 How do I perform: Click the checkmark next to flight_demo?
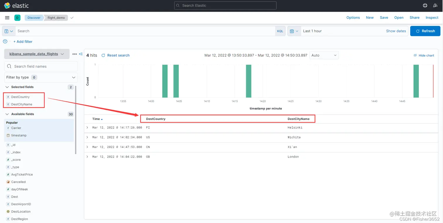72,18
